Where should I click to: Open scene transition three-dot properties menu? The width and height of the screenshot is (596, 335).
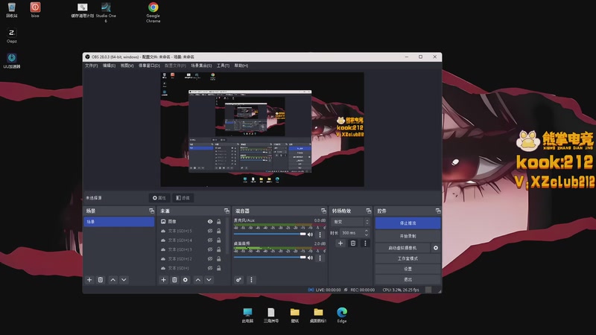pos(365,243)
